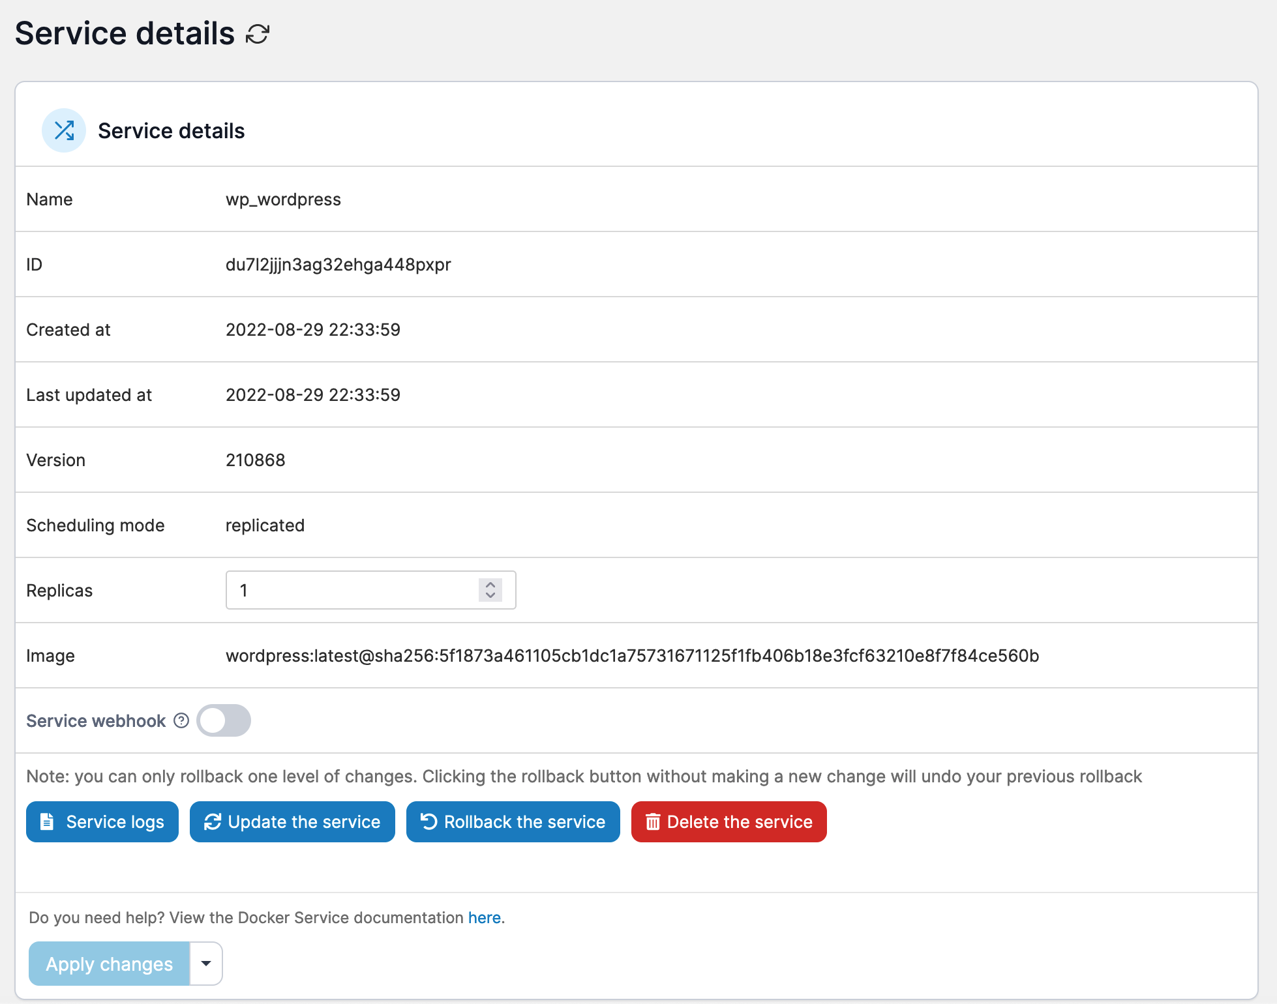Image resolution: width=1277 pixels, height=1004 pixels.
Task: Click the trash icon on Delete the service
Action: click(653, 822)
